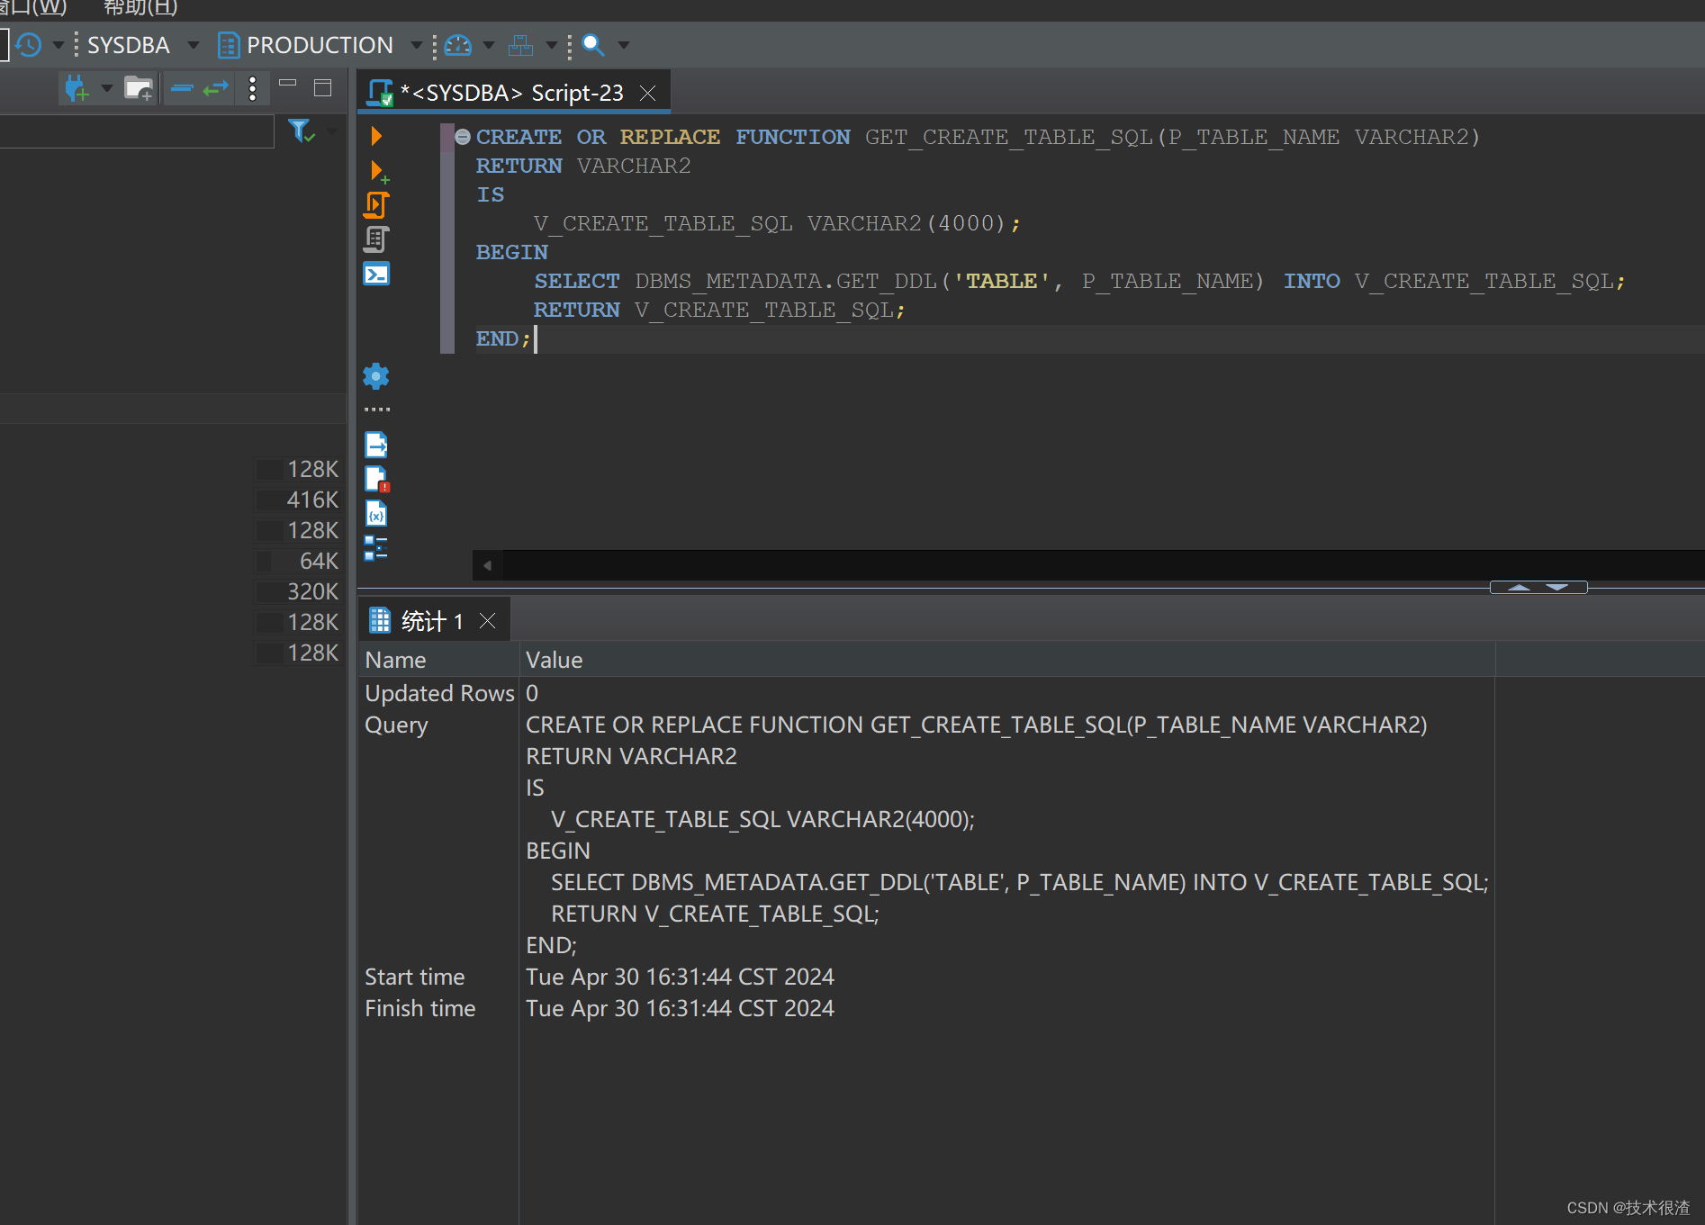This screenshot has height=1225, width=1705.
Task: Select the PRODUCTION active schema button
Action: point(306,45)
